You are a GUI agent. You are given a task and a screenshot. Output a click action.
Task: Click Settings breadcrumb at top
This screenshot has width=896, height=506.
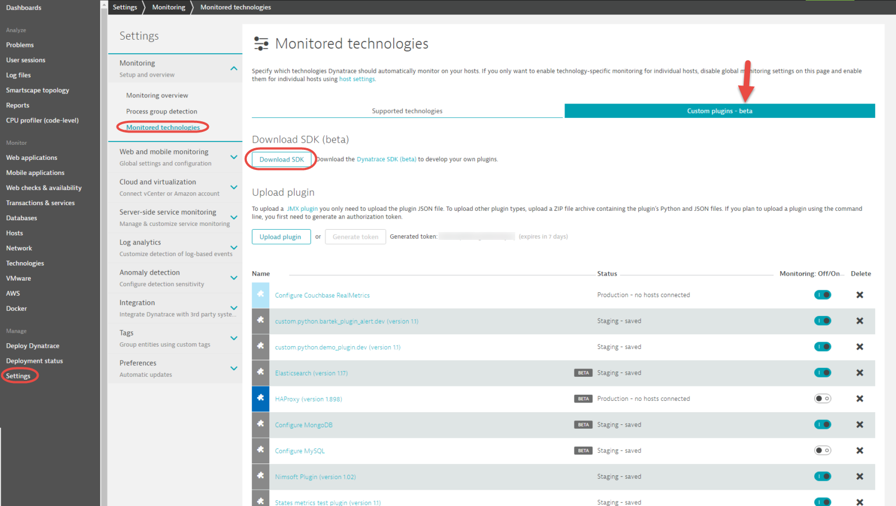pos(125,7)
